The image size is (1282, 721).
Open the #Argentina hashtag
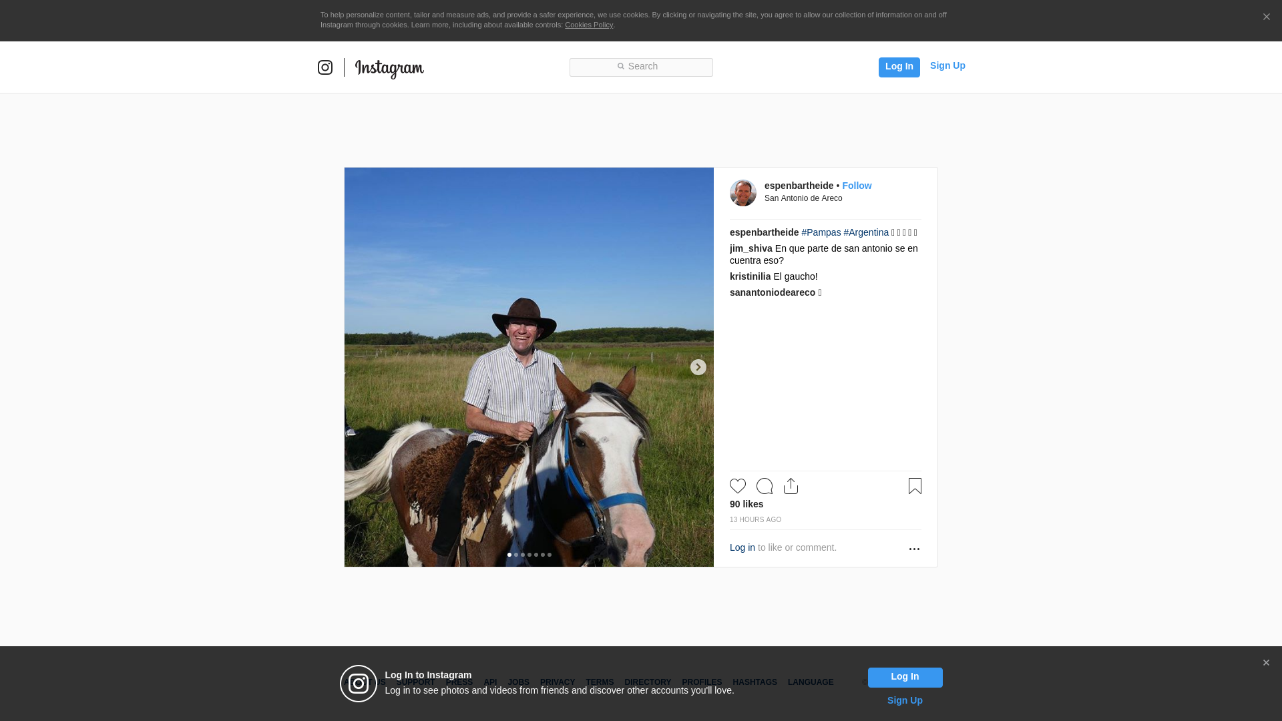click(x=866, y=232)
